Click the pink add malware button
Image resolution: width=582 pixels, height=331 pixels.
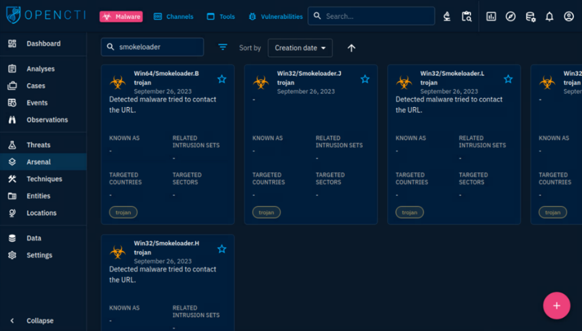coord(556,305)
